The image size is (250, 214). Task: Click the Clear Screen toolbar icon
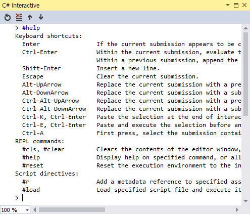click(19, 17)
